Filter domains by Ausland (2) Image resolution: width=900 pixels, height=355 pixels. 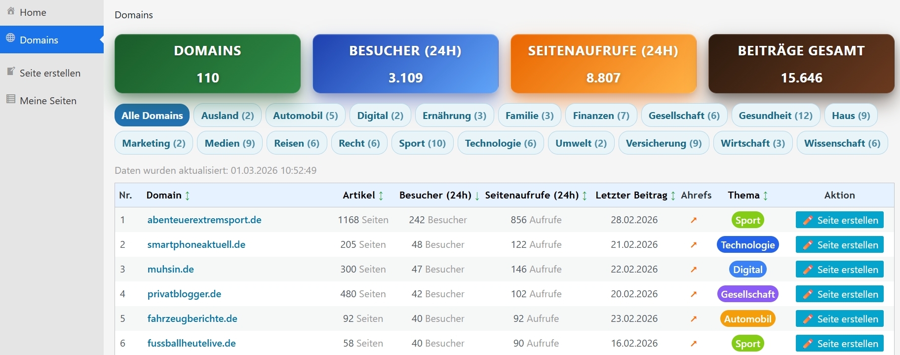tap(228, 116)
